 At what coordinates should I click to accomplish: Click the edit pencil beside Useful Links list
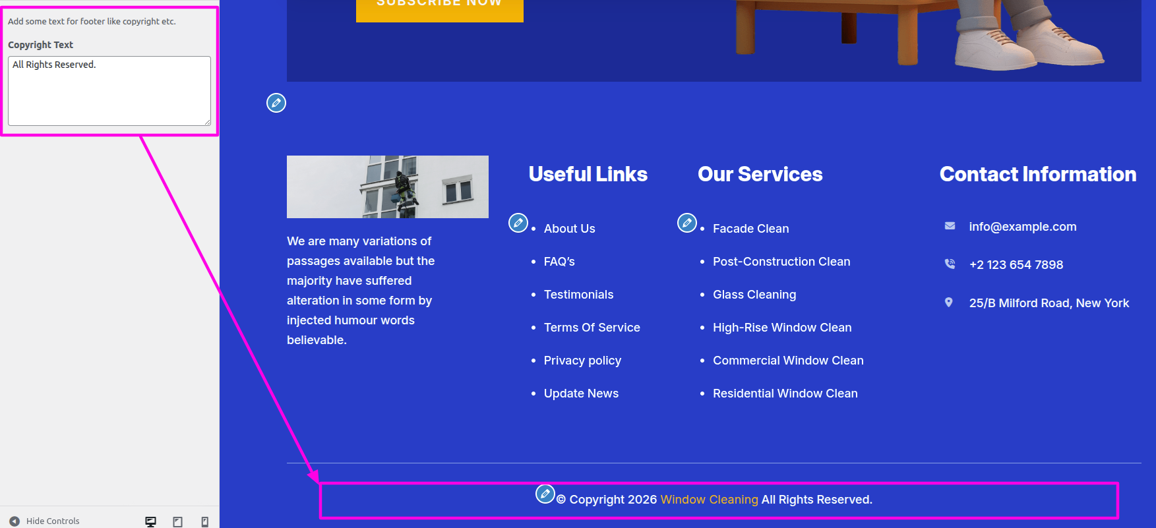(518, 223)
